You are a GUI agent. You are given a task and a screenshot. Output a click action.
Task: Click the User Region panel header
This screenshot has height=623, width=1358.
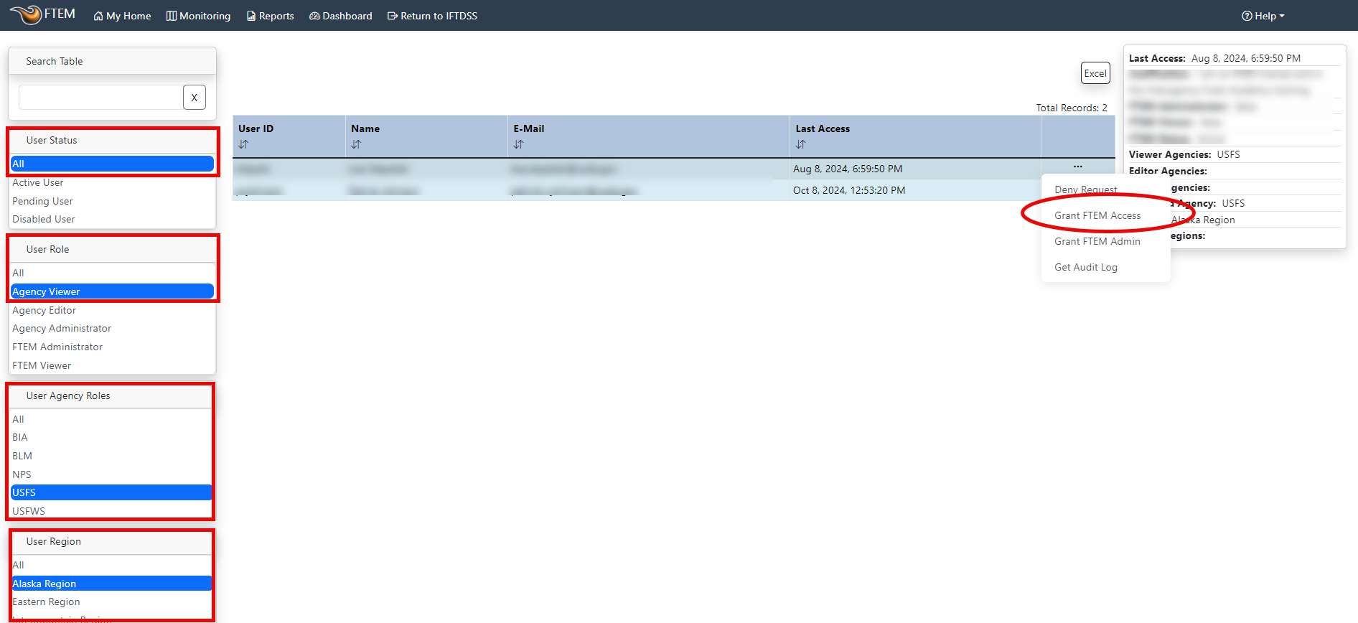pos(111,542)
